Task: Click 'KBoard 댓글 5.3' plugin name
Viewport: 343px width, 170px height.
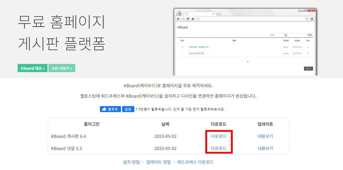Action: [66, 149]
